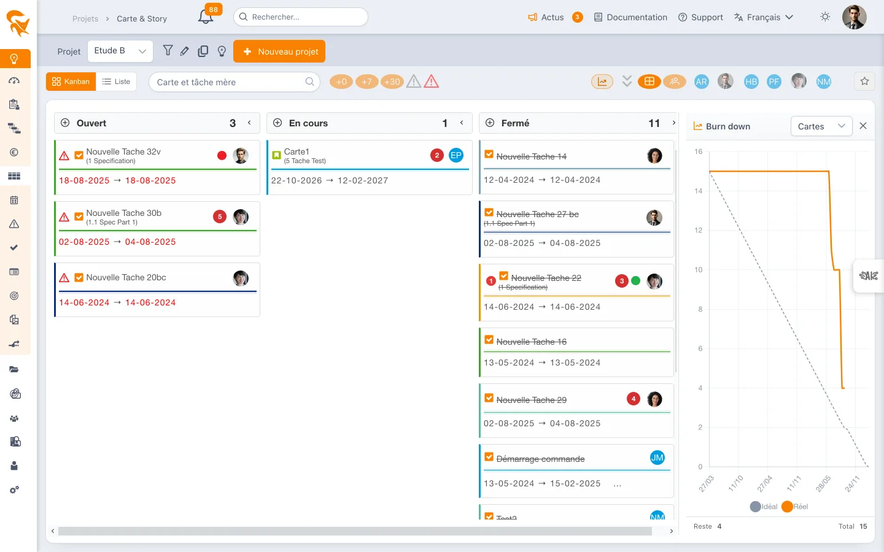The width and height of the screenshot is (884, 552).
Task: Open the Français language dropdown
Action: (x=764, y=17)
